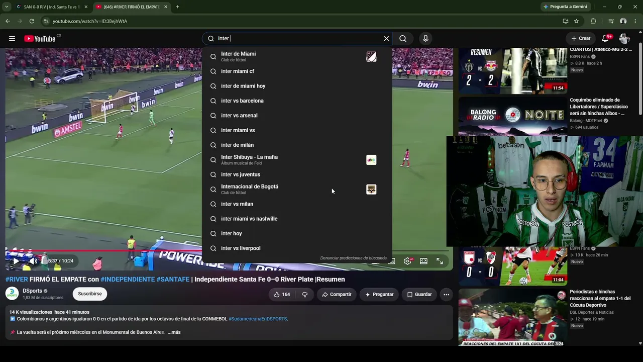Open the Chrome tab search dropdown

coord(7,7)
